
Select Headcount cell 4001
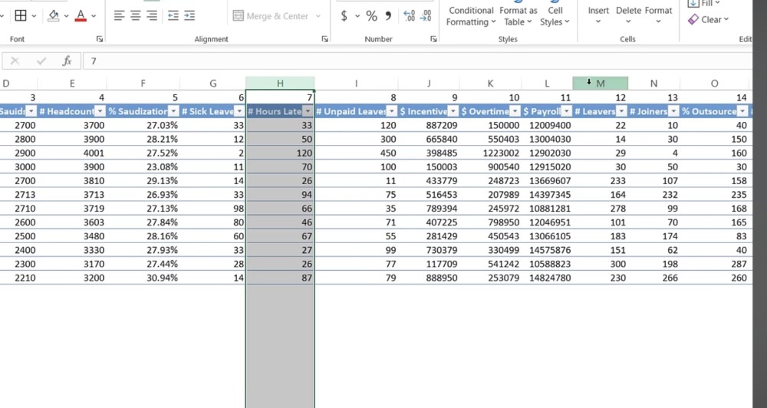72,153
